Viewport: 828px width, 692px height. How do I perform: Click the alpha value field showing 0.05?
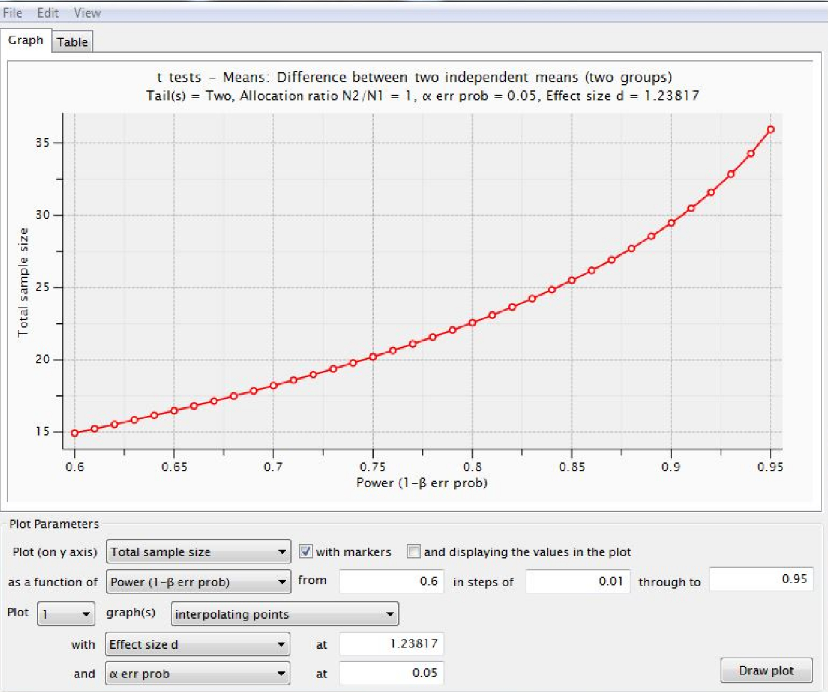(392, 673)
